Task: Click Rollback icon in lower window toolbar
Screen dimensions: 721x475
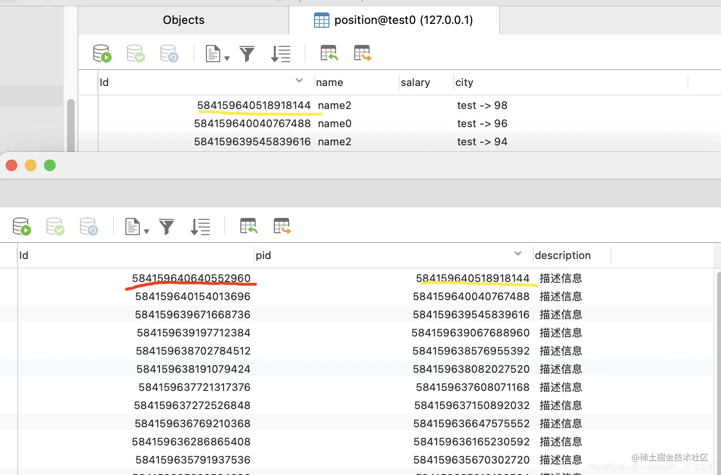Action: 89,227
